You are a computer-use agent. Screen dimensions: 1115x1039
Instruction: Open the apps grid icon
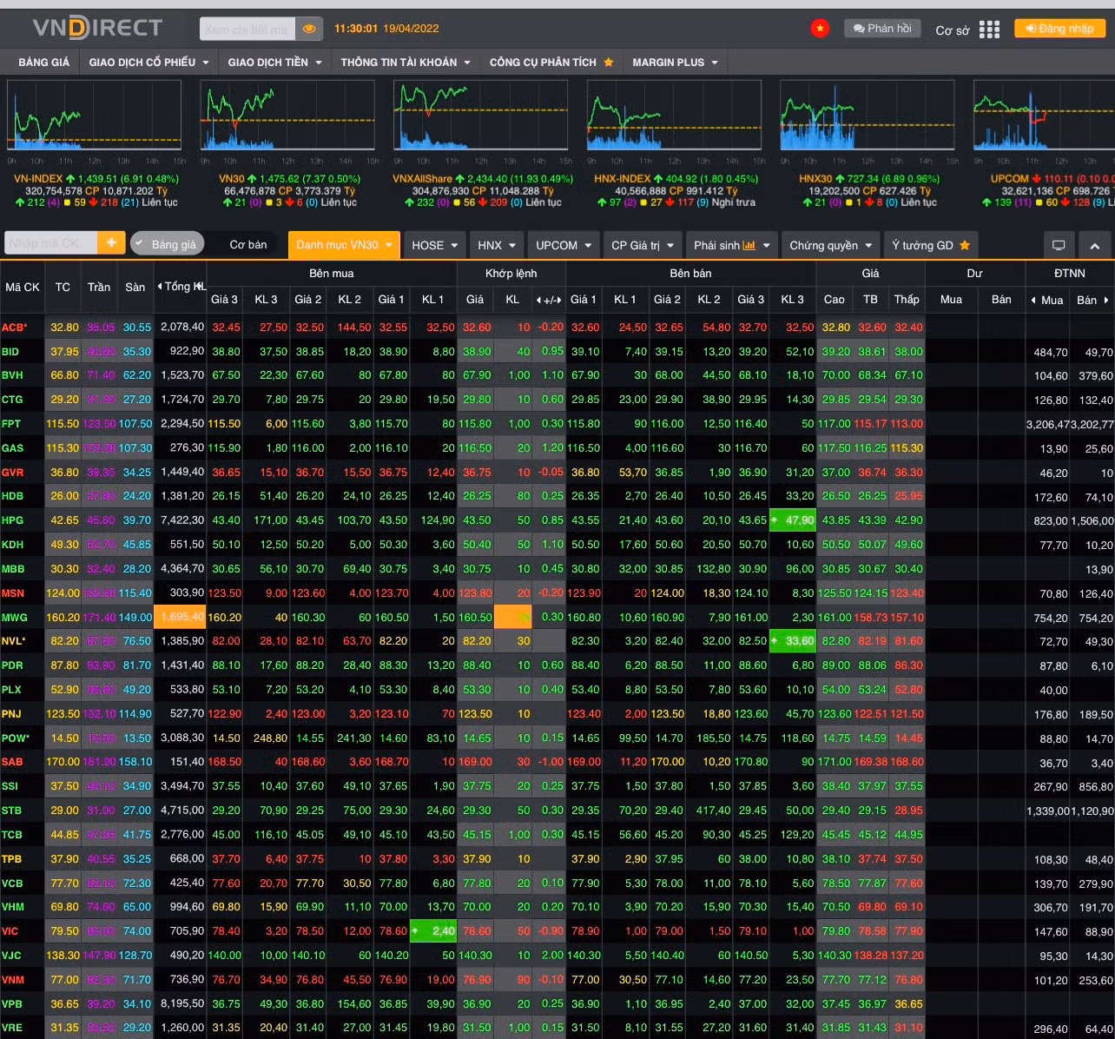pos(989,30)
